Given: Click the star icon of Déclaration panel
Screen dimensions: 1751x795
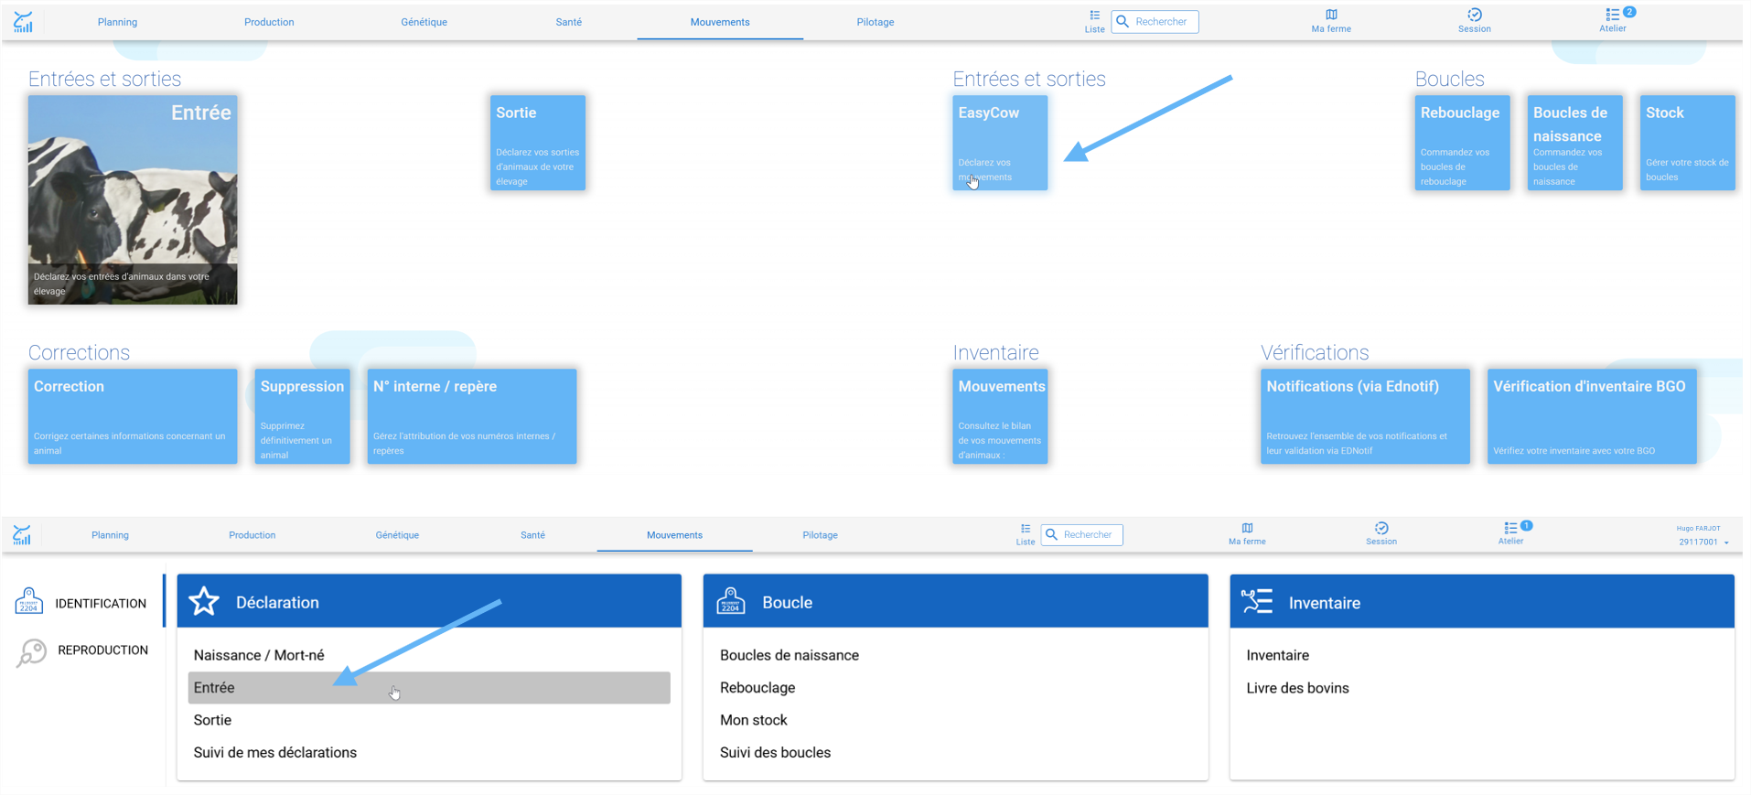Looking at the screenshot, I should point(204,601).
